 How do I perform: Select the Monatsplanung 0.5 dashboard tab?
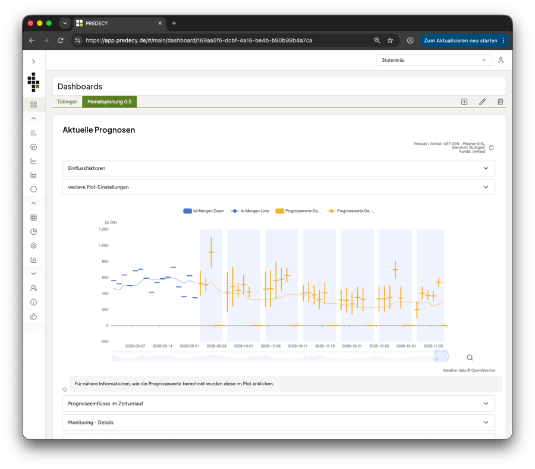(x=109, y=102)
